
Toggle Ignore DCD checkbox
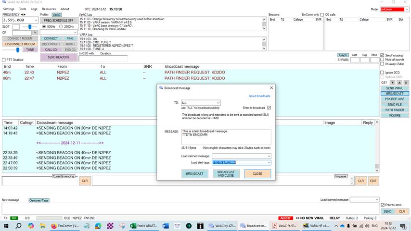click(382, 73)
